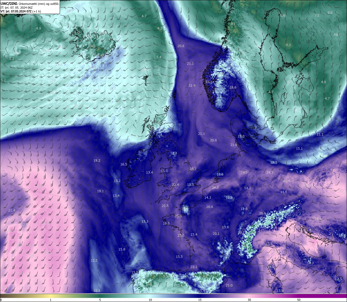Click the 14.2 value over Germany

248,188
